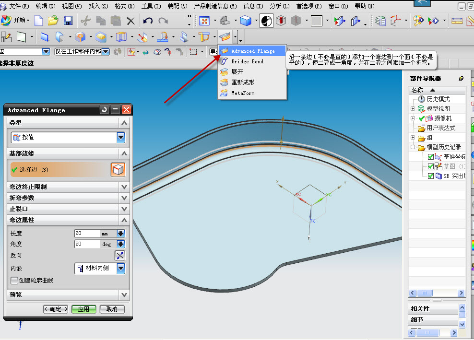Click the Undo arrow icon
The height and width of the screenshot is (340, 474).
pos(148,21)
